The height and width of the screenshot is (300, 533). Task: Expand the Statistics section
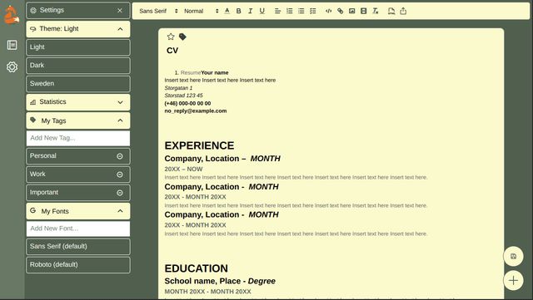pyautogui.click(x=78, y=102)
